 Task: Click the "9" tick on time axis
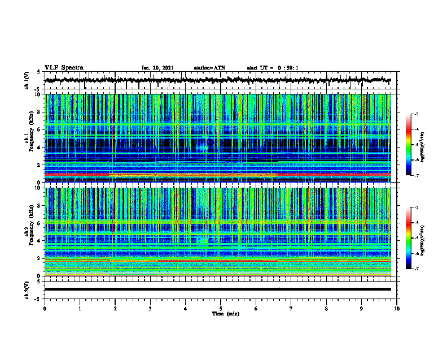[x=361, y=309]
